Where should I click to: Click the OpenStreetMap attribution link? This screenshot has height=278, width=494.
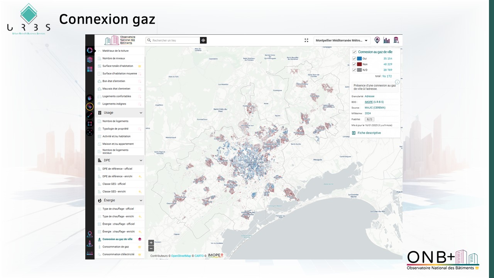181,256
